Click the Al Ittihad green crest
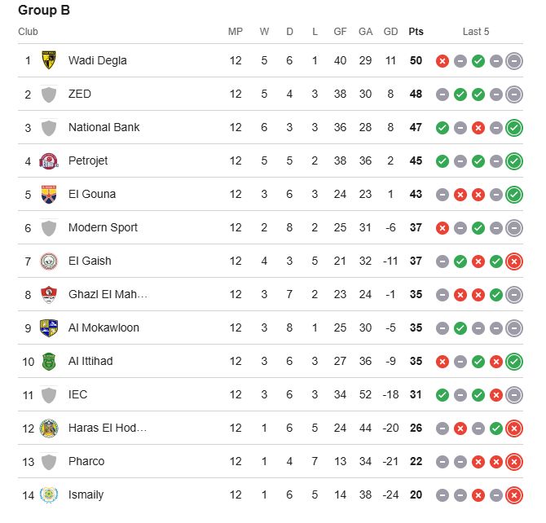This screenshot has height=523, width=546. click(49, 362)
